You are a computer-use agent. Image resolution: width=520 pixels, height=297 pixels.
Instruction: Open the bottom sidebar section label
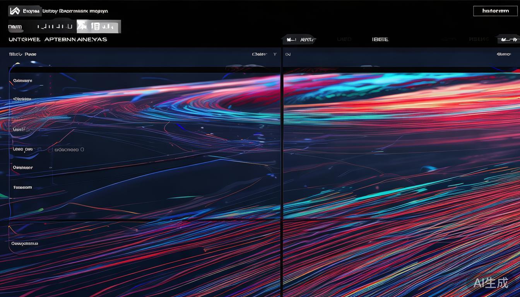point(25,244)
